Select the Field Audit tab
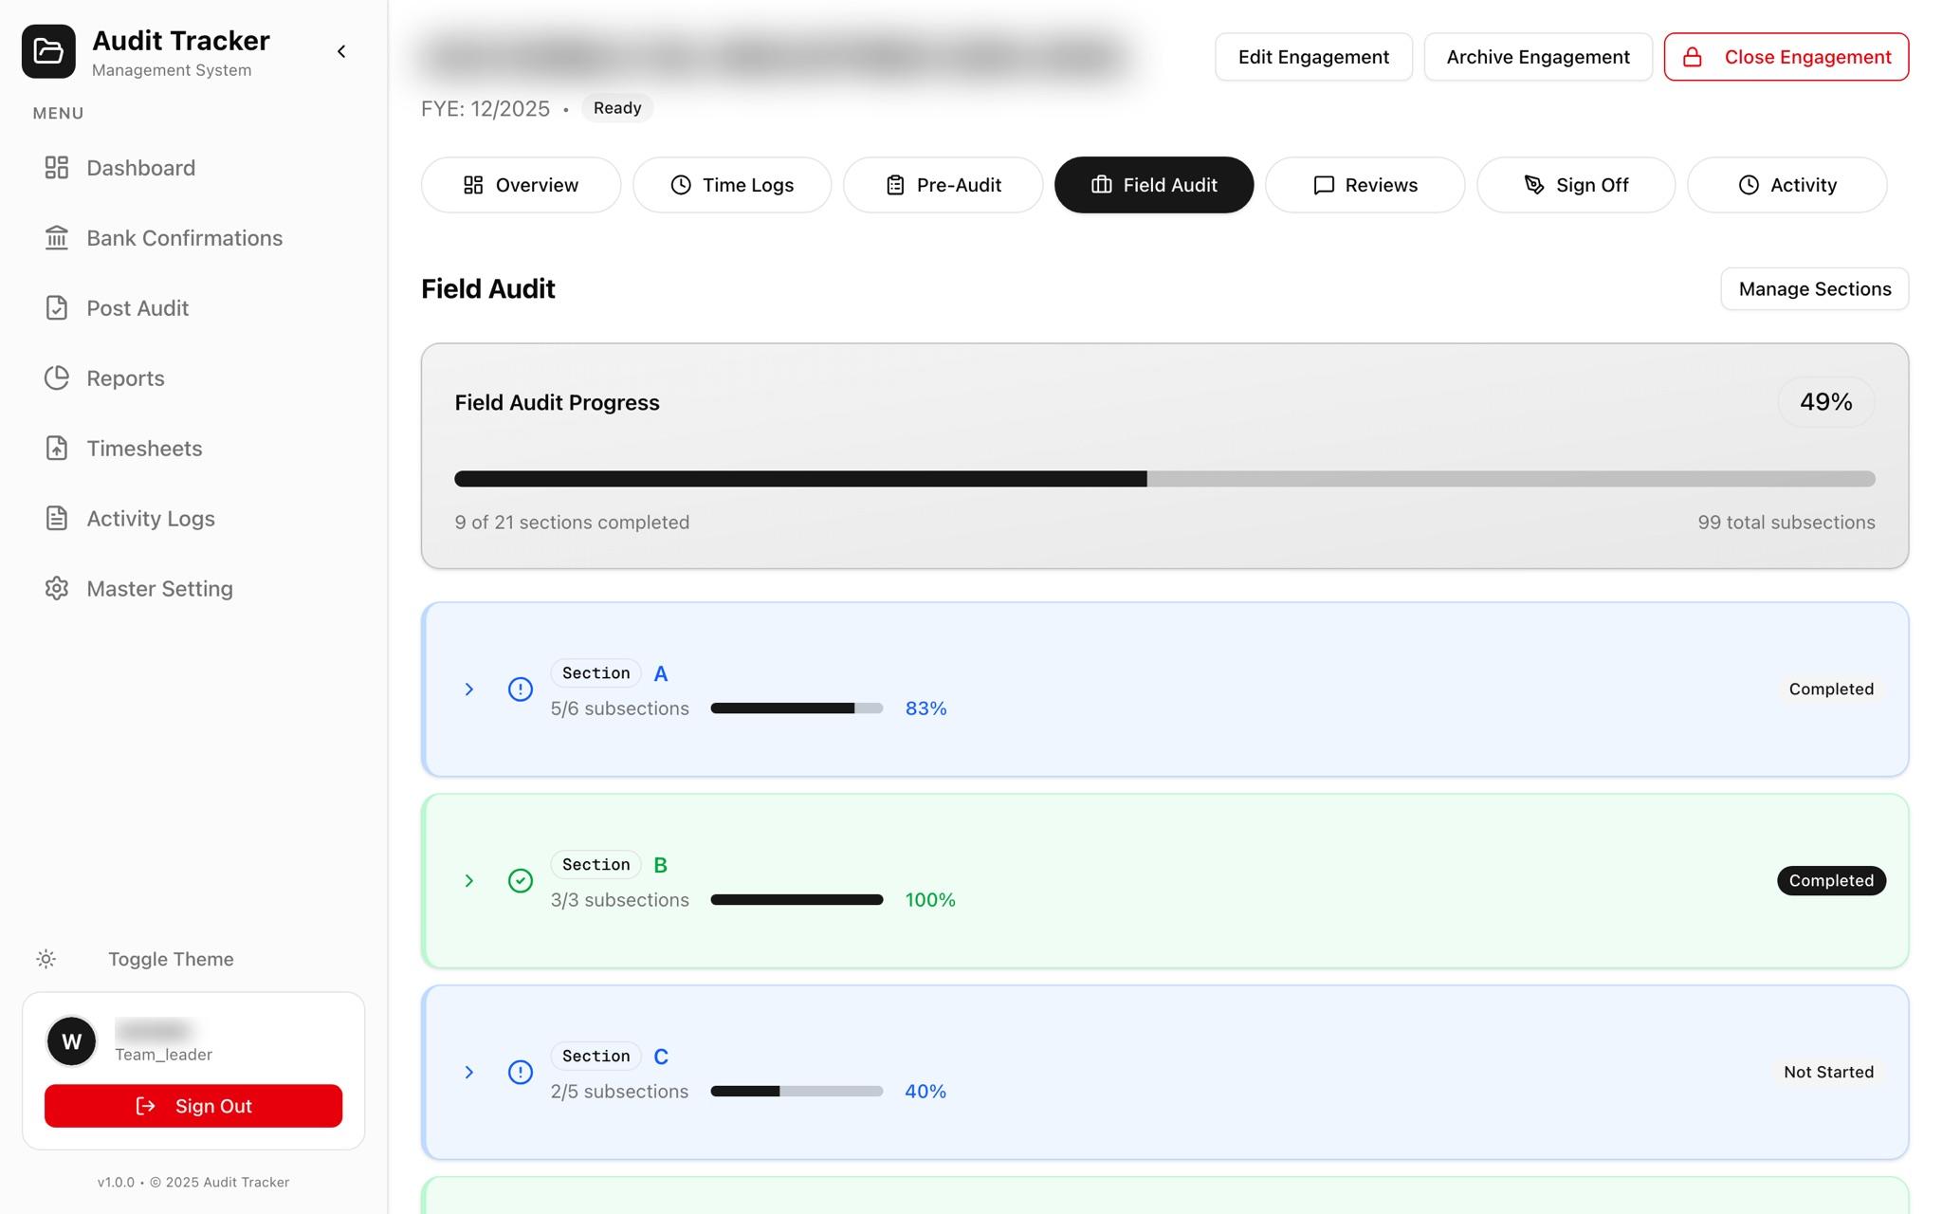 pos(1154,185)
